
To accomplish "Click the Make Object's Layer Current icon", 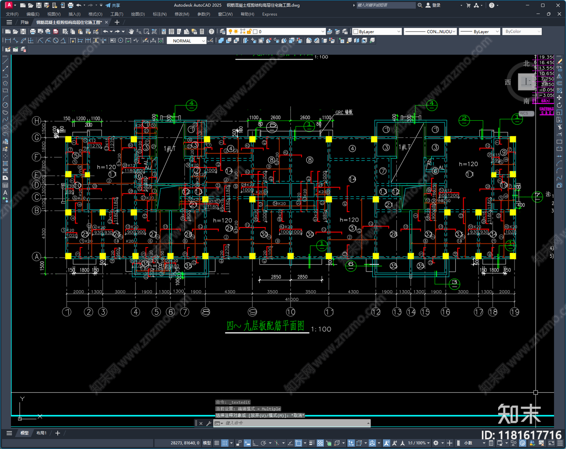I will [x=329, y=31].
